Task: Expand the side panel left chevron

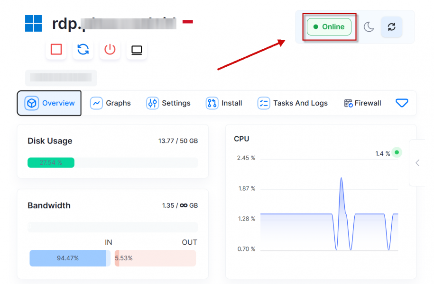Action: point(417,163)
